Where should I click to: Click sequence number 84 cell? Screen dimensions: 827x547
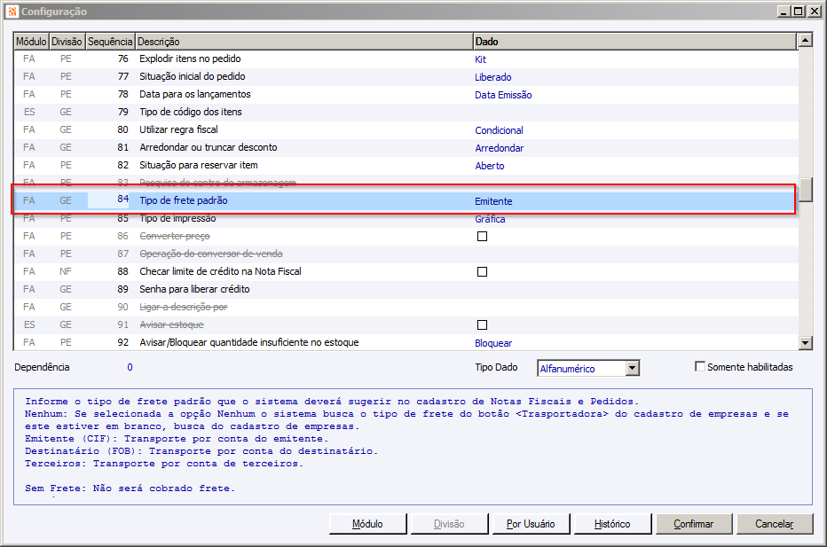(110, 199)
